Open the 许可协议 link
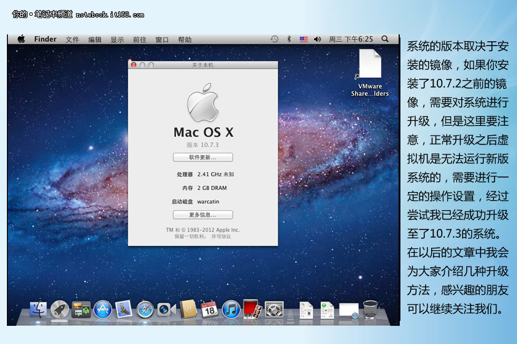Image resolution: width=517 pixels, height=344 pixels. point(221,236)
